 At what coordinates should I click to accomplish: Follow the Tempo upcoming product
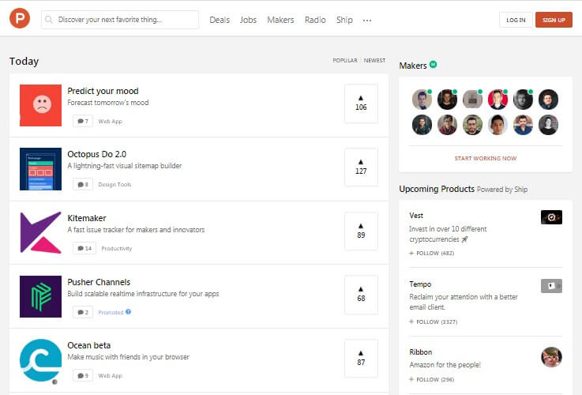pyautogui.click(x=434, y=322)
